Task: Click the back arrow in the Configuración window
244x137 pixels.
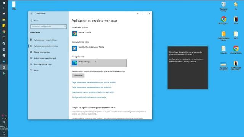Action: 31,14
